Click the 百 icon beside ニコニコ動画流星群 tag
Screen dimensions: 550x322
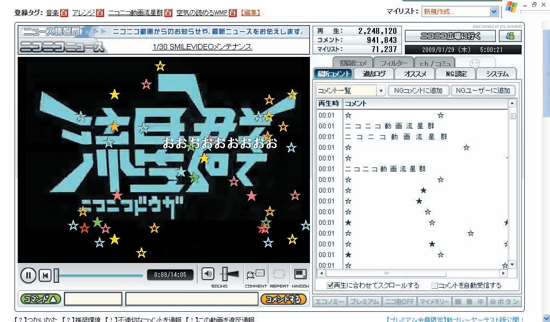(x=168, y=13)
